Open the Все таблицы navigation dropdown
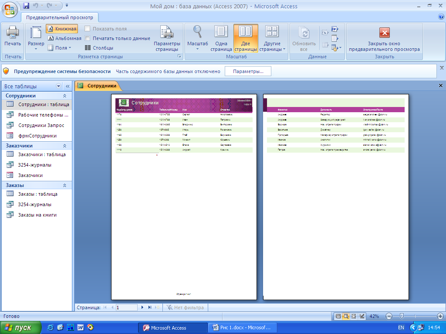The width and height of the screenshot is (446, 334). (58, 86)
